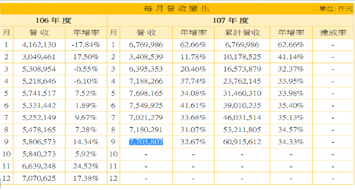Select 107 April revenue 7,188,266
355x190 pixels.
pos(146,81)
